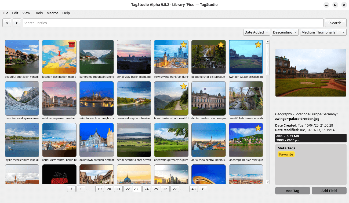Open the File menu
Viewport: 349px width, 203px height.
5,13
